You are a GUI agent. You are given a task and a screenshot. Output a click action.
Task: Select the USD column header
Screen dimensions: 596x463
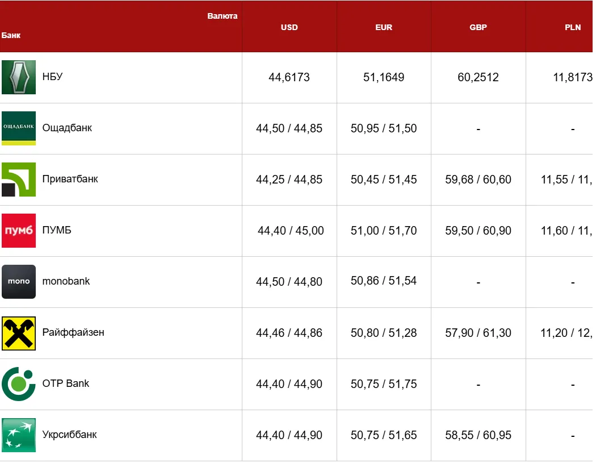289,27
